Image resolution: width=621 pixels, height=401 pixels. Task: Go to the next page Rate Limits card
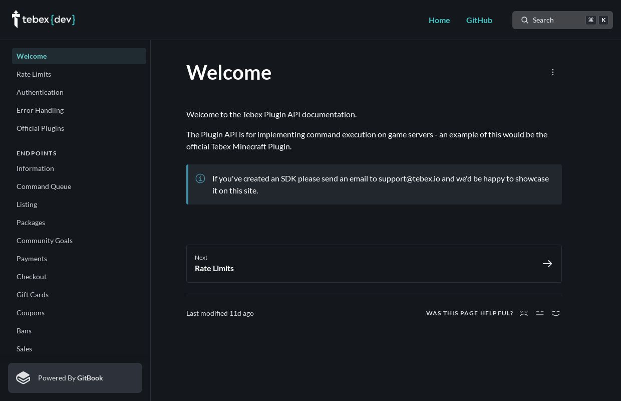374,264
